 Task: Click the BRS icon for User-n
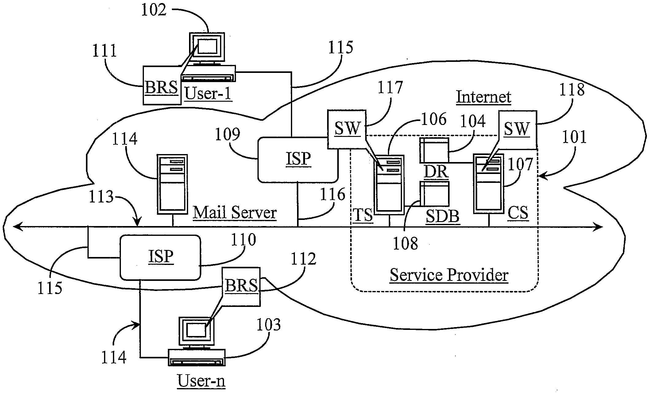pos(241,286)
